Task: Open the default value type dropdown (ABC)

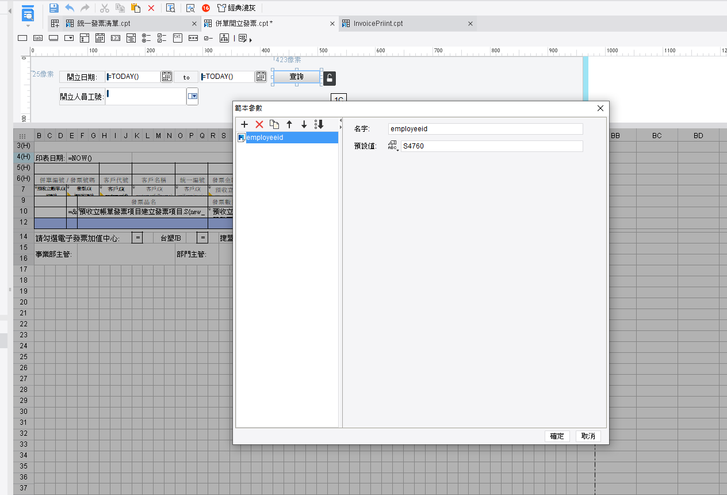Action: 393,146
